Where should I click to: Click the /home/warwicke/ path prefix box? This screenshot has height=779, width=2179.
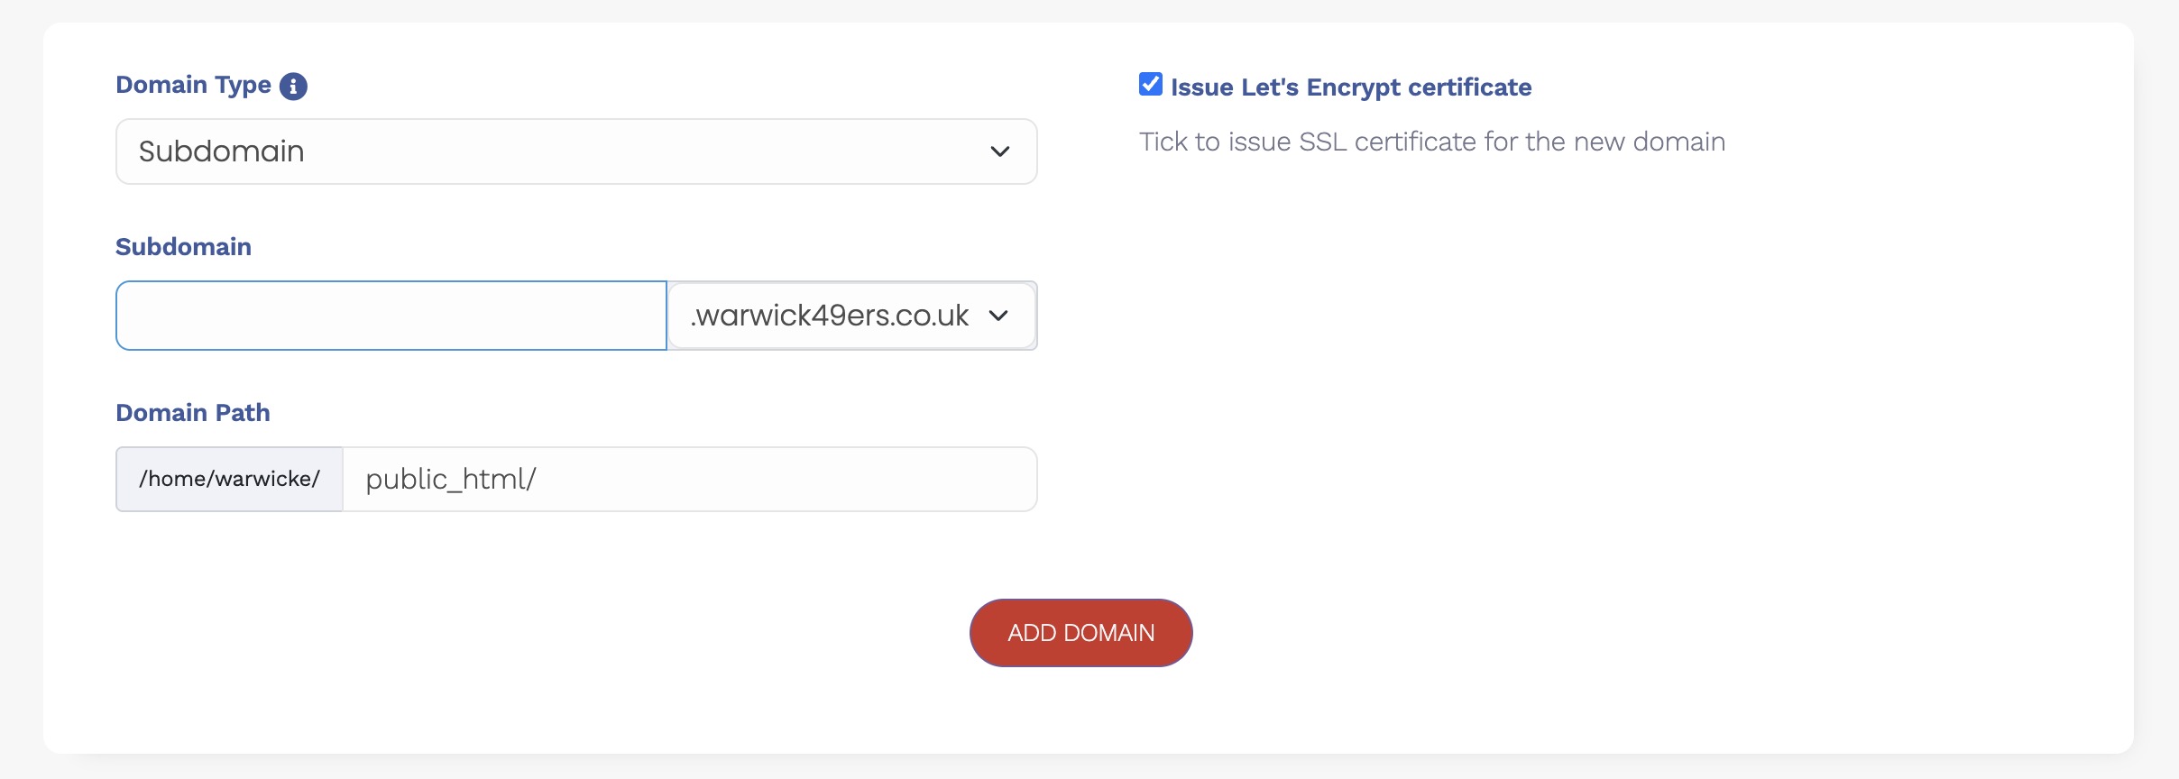coord(229,479)
